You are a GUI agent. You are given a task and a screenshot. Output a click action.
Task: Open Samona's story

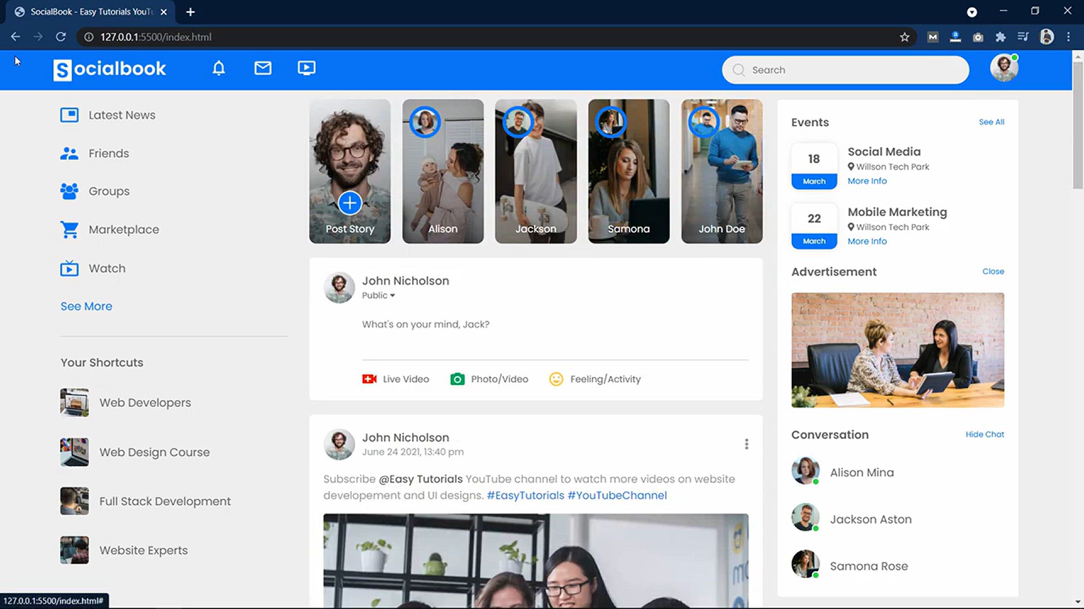(x=628, y=171)
